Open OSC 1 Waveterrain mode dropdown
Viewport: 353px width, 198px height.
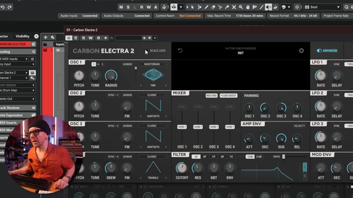point(153,64)
